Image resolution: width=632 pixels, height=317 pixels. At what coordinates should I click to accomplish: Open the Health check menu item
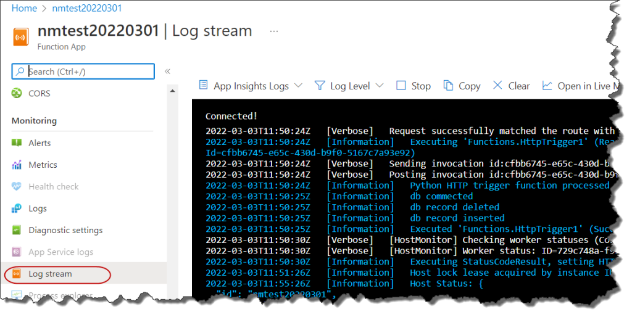tap(53, 186)
